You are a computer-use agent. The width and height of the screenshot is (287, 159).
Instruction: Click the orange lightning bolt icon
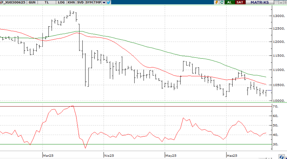tap(217, 2)
